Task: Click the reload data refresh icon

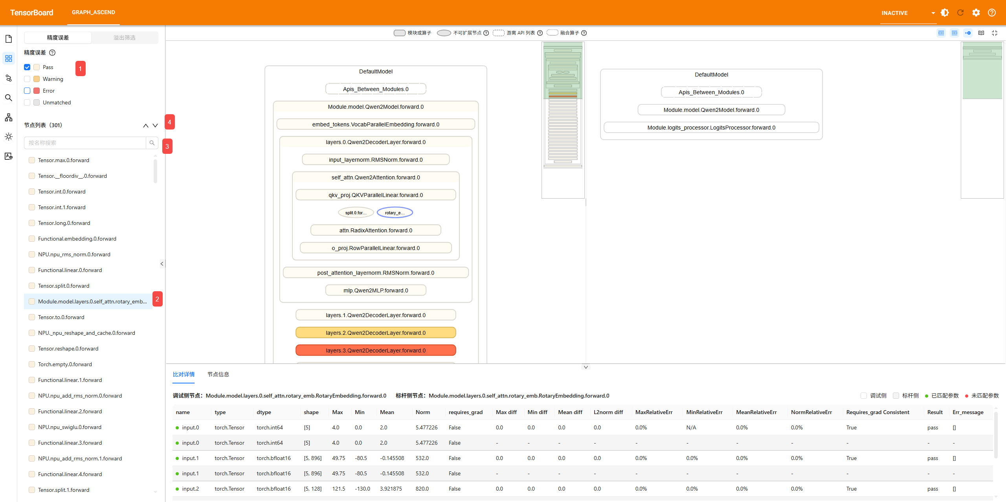Action: 960,13
